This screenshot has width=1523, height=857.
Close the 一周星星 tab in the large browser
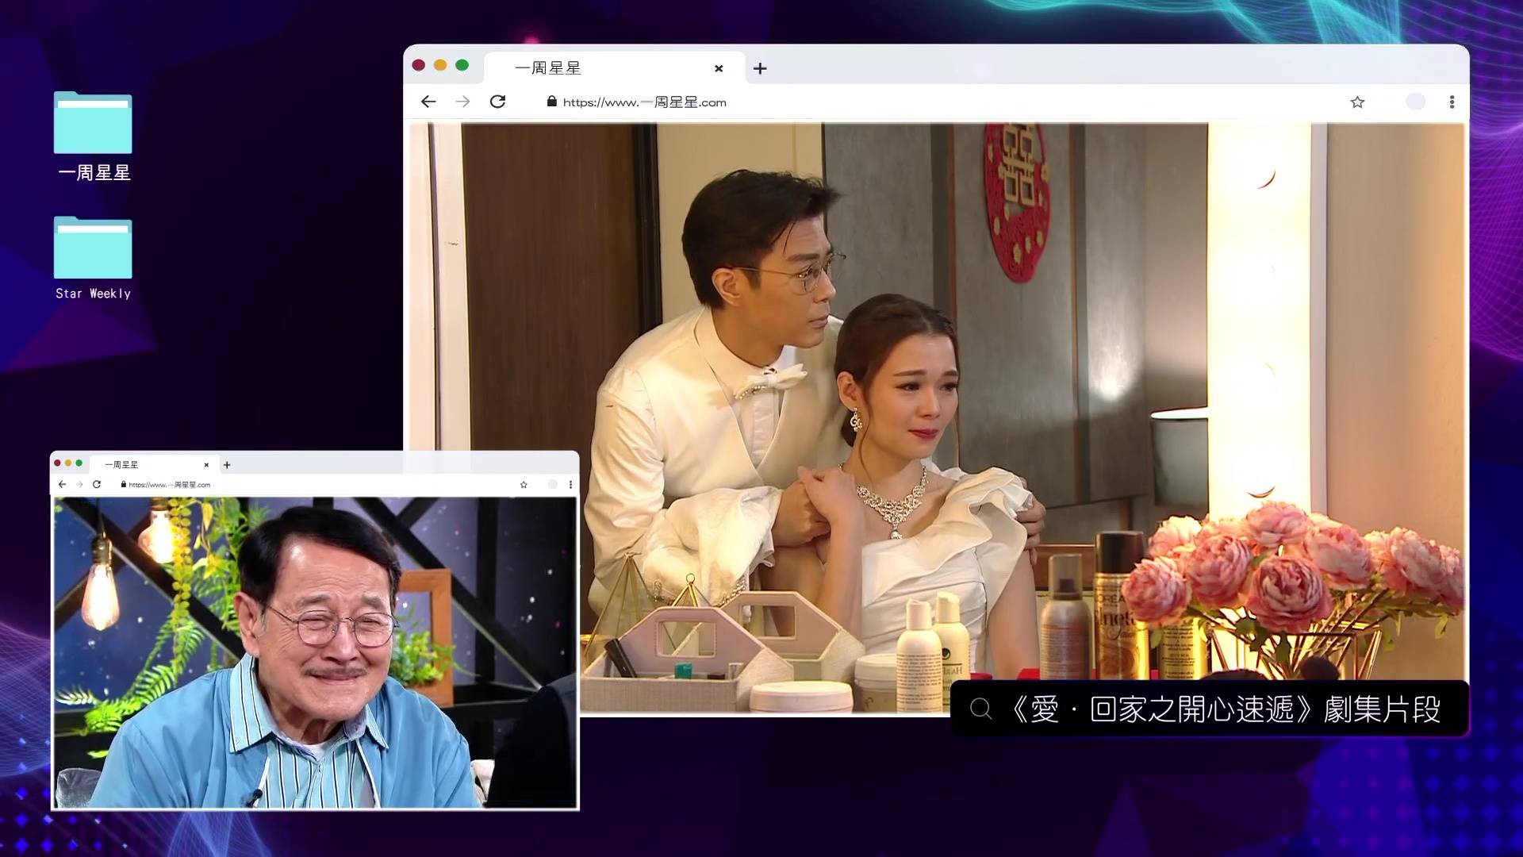(719, 68)
